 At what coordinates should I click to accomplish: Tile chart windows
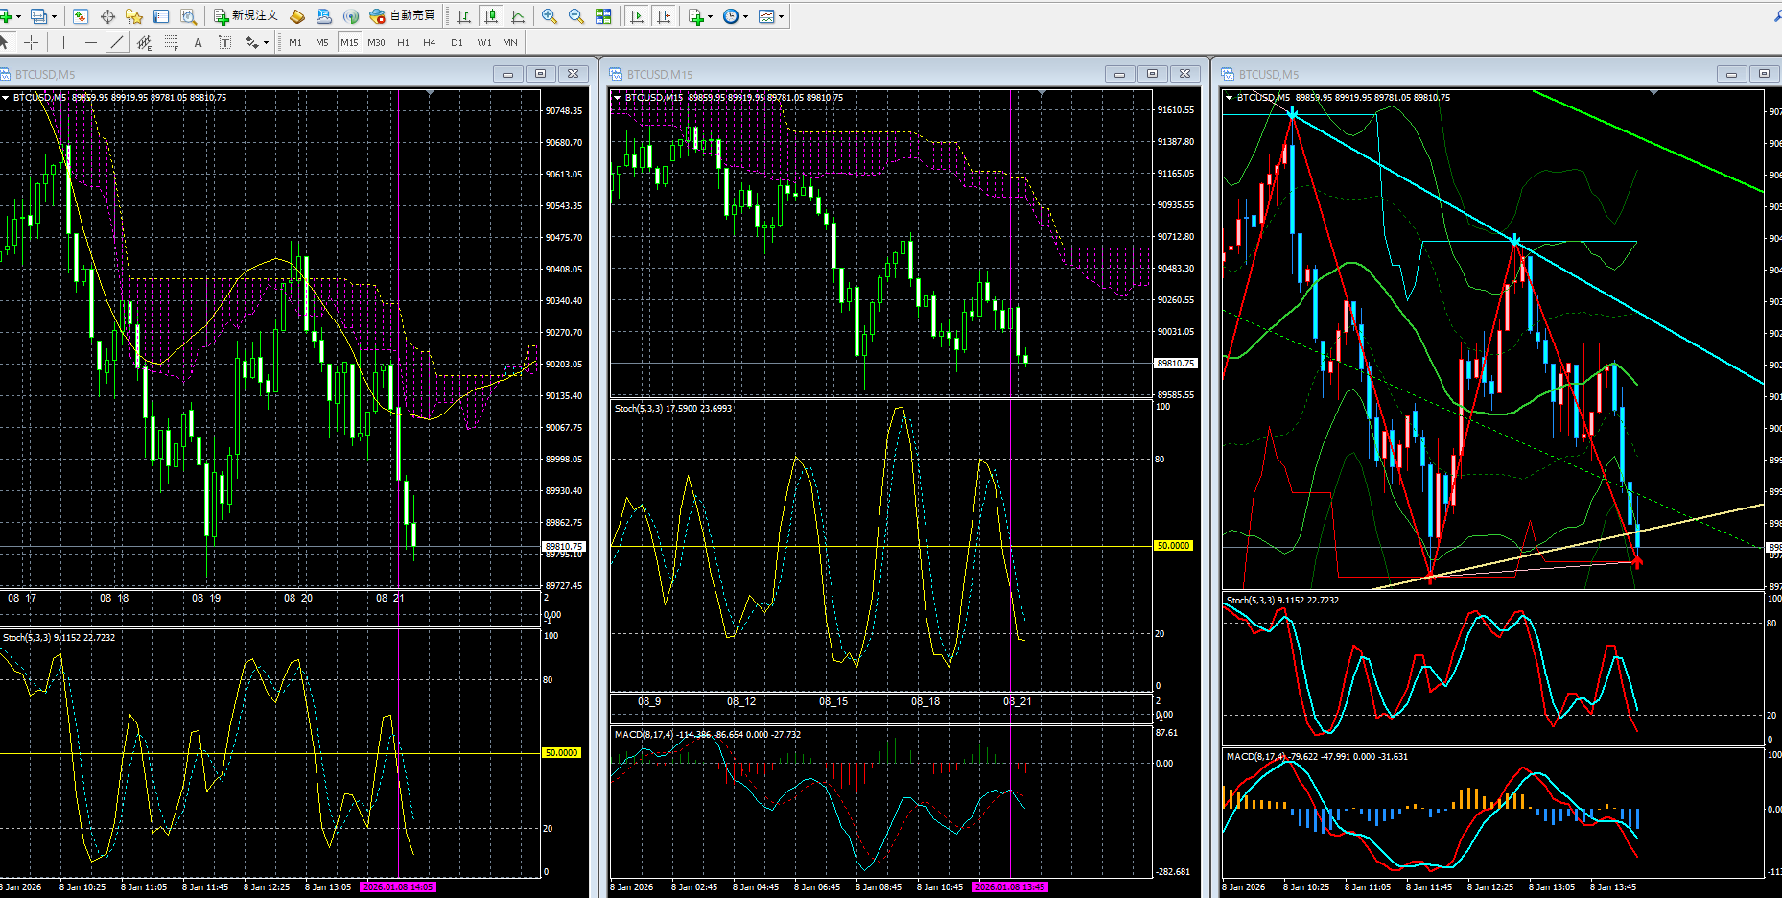603,16
